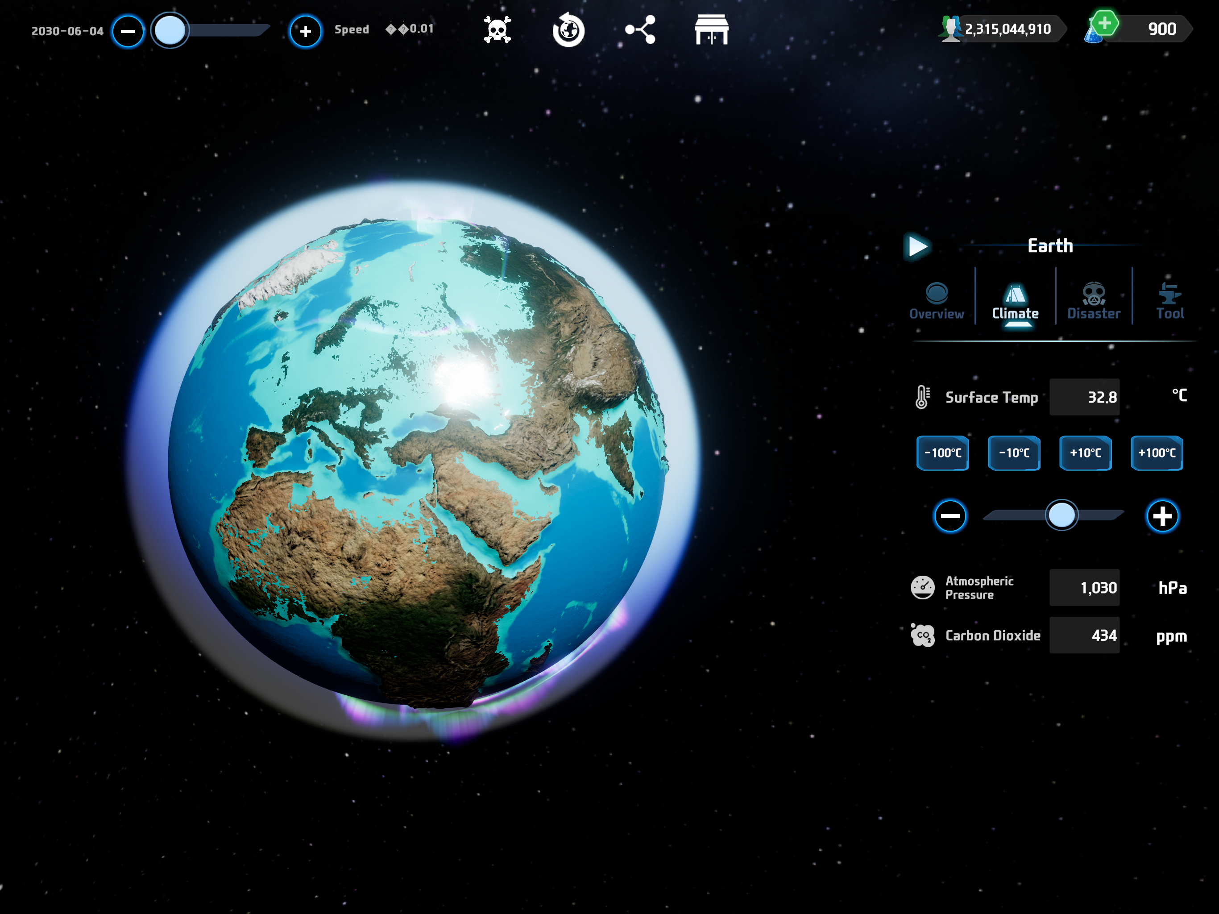Click the -100°C button
The width and height of the screenshot is (1219, 914).
(942, 453)
